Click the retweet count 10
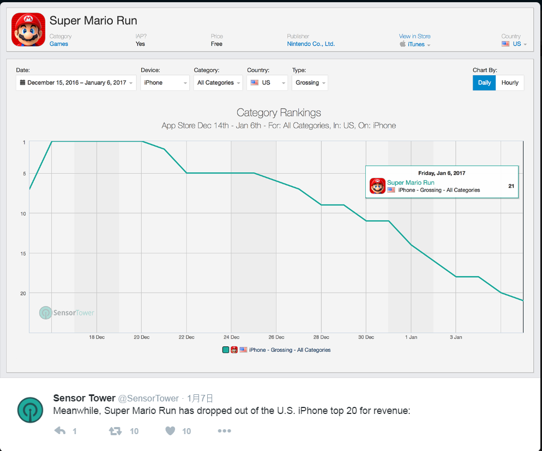The height and width of the screenshot is (451, 542). point(134,431)
